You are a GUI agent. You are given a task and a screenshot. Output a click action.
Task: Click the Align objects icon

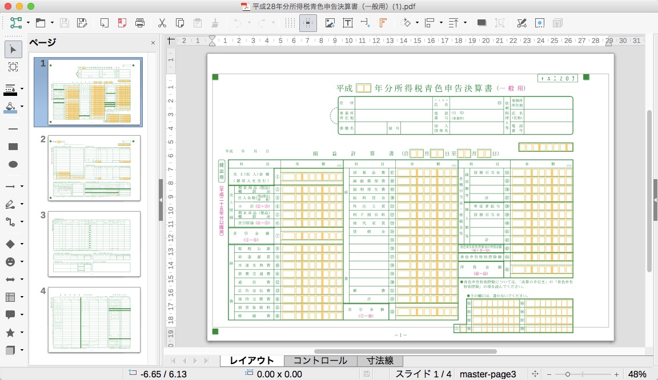pos(430,23)
